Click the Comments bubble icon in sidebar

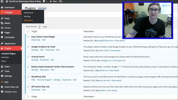click(2, 37)
